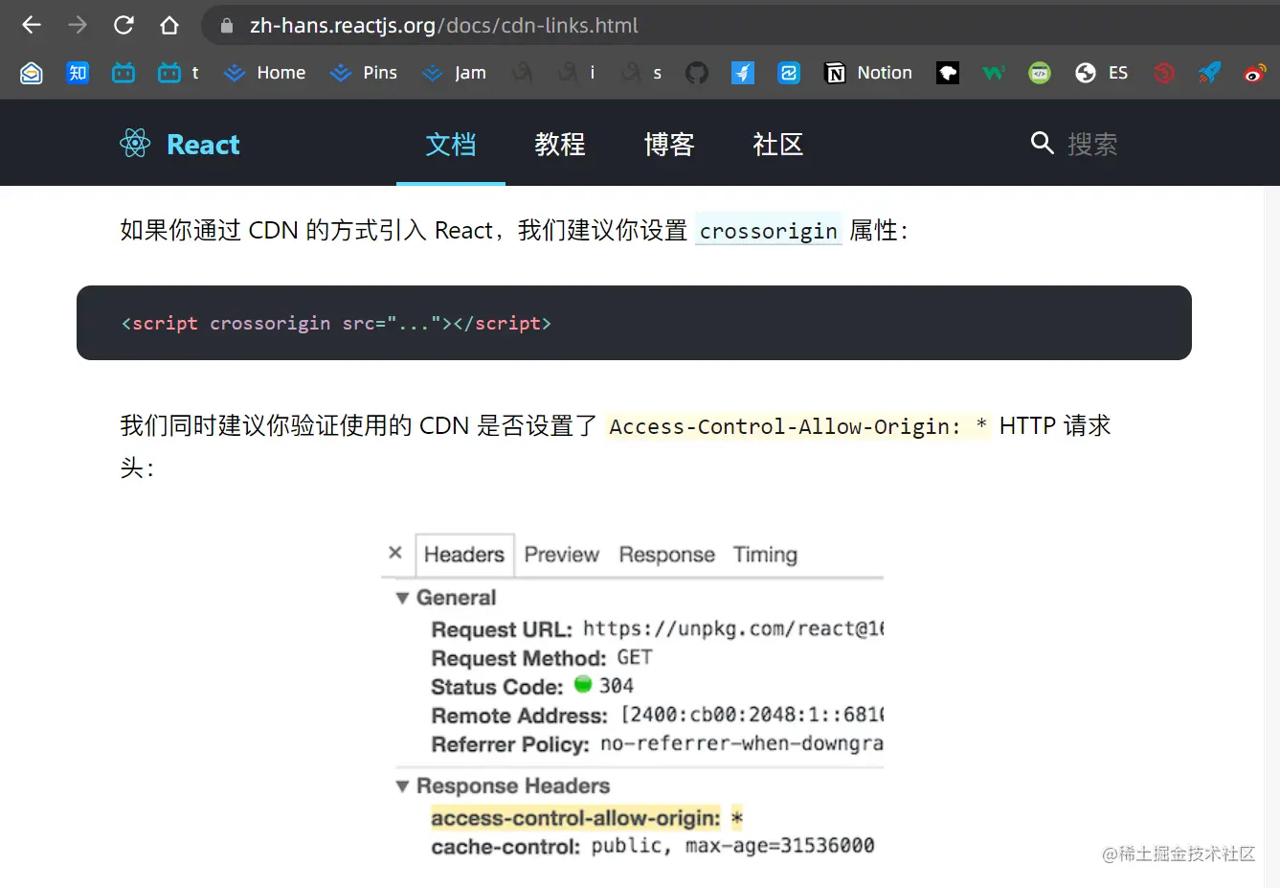Select the 社区 navigation tab
1280x888 pixels.
[778, 145]
